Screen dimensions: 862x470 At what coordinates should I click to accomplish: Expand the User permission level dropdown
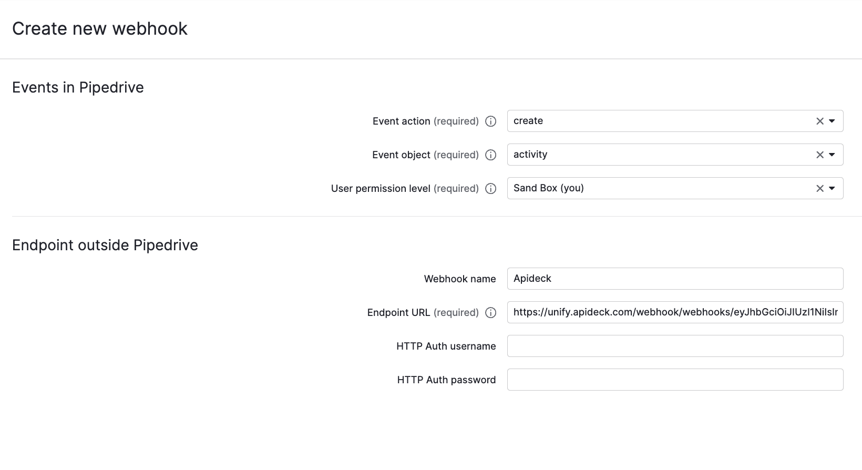[832, 188]
